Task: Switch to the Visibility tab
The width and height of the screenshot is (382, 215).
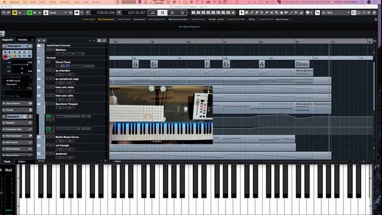Action: click(x=23, y=40)
